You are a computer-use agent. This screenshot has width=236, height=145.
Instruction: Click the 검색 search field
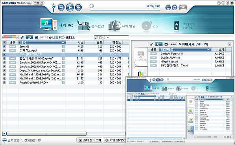(x=111, y=37)
